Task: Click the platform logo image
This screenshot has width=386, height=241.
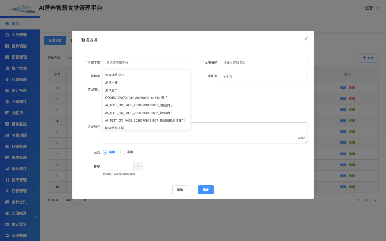Action: (22, 8)
